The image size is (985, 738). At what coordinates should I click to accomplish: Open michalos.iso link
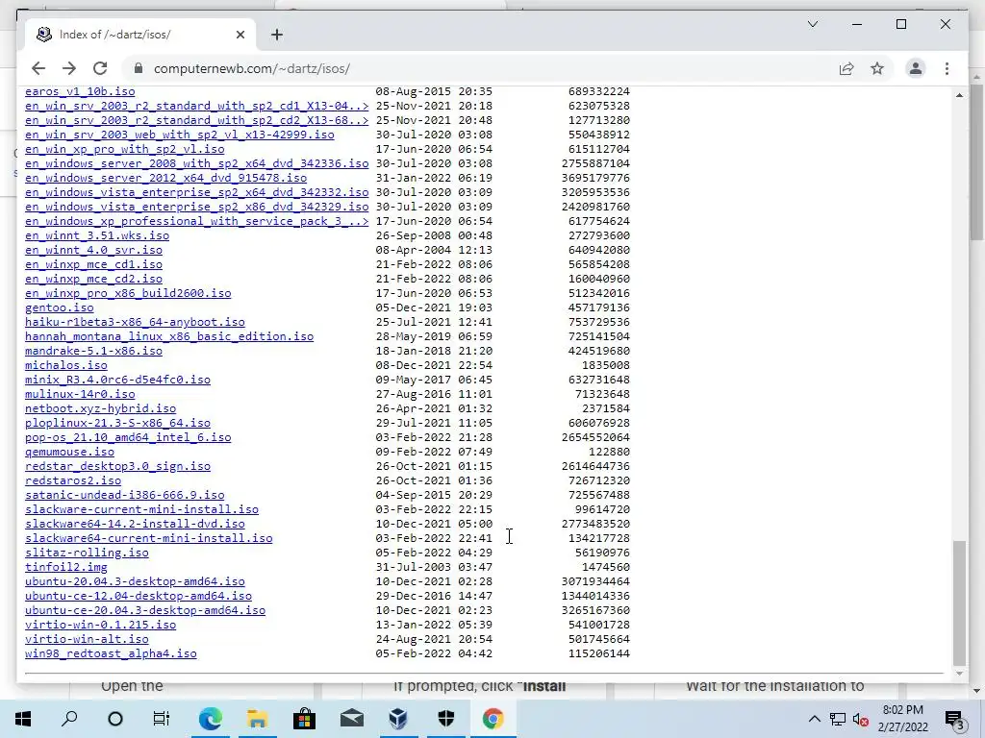pos(66,365)
